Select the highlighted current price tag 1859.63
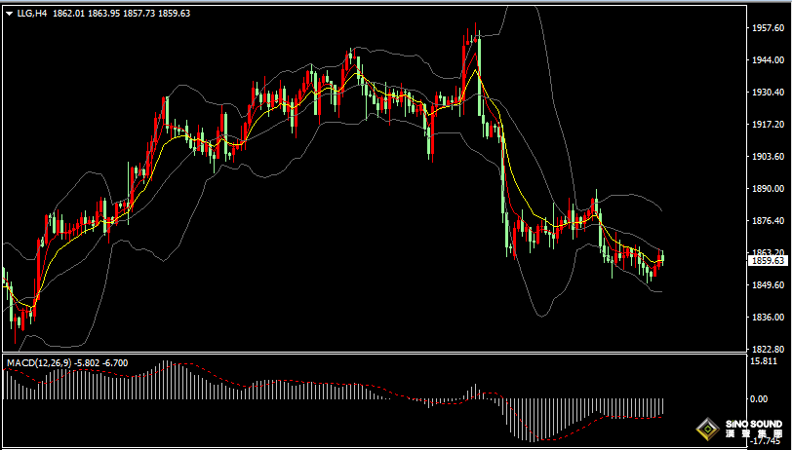Screen dimensions: 792x450 [x=769, y=260]
